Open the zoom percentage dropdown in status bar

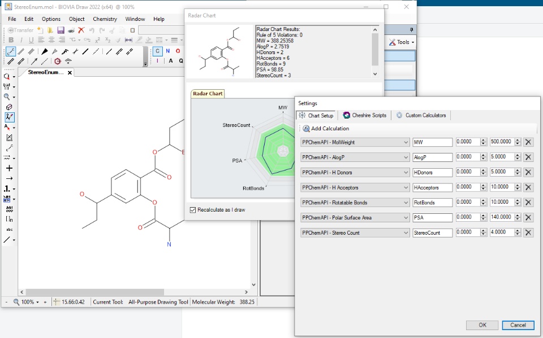(37, 302)
